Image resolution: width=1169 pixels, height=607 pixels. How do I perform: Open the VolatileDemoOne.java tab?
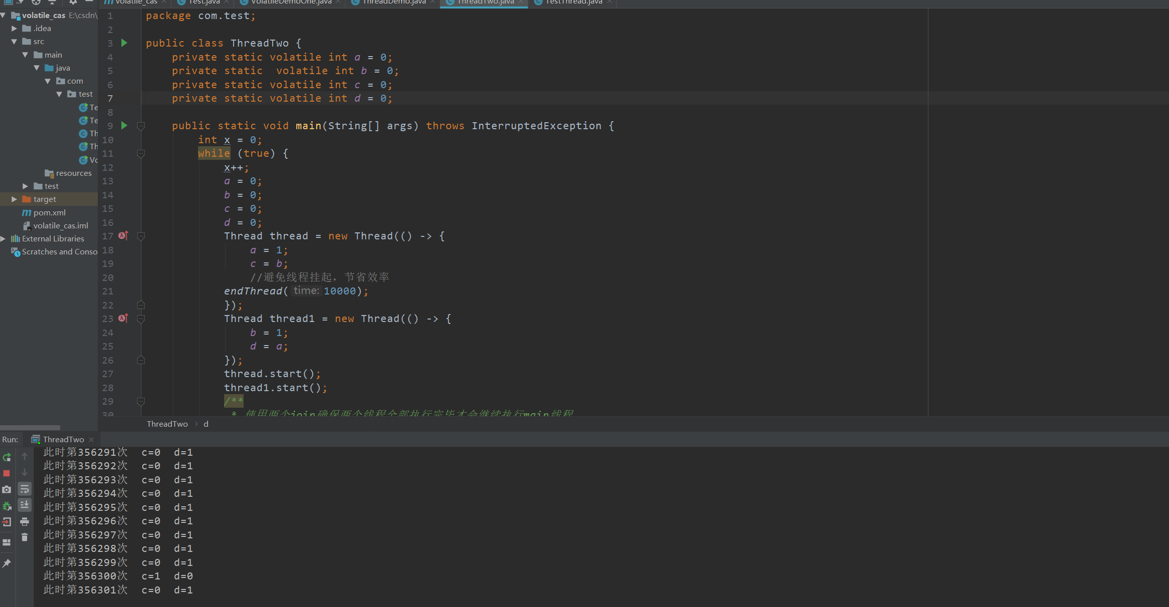click(291, 3)
